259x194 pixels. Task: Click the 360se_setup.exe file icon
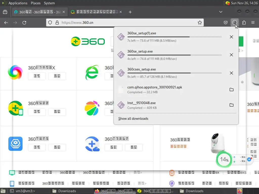click(x=121, y=55)
